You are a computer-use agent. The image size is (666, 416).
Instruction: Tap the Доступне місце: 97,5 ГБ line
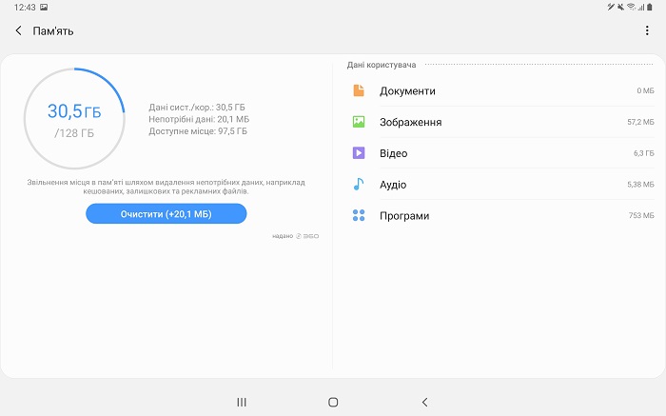click(x=198, y=130)
